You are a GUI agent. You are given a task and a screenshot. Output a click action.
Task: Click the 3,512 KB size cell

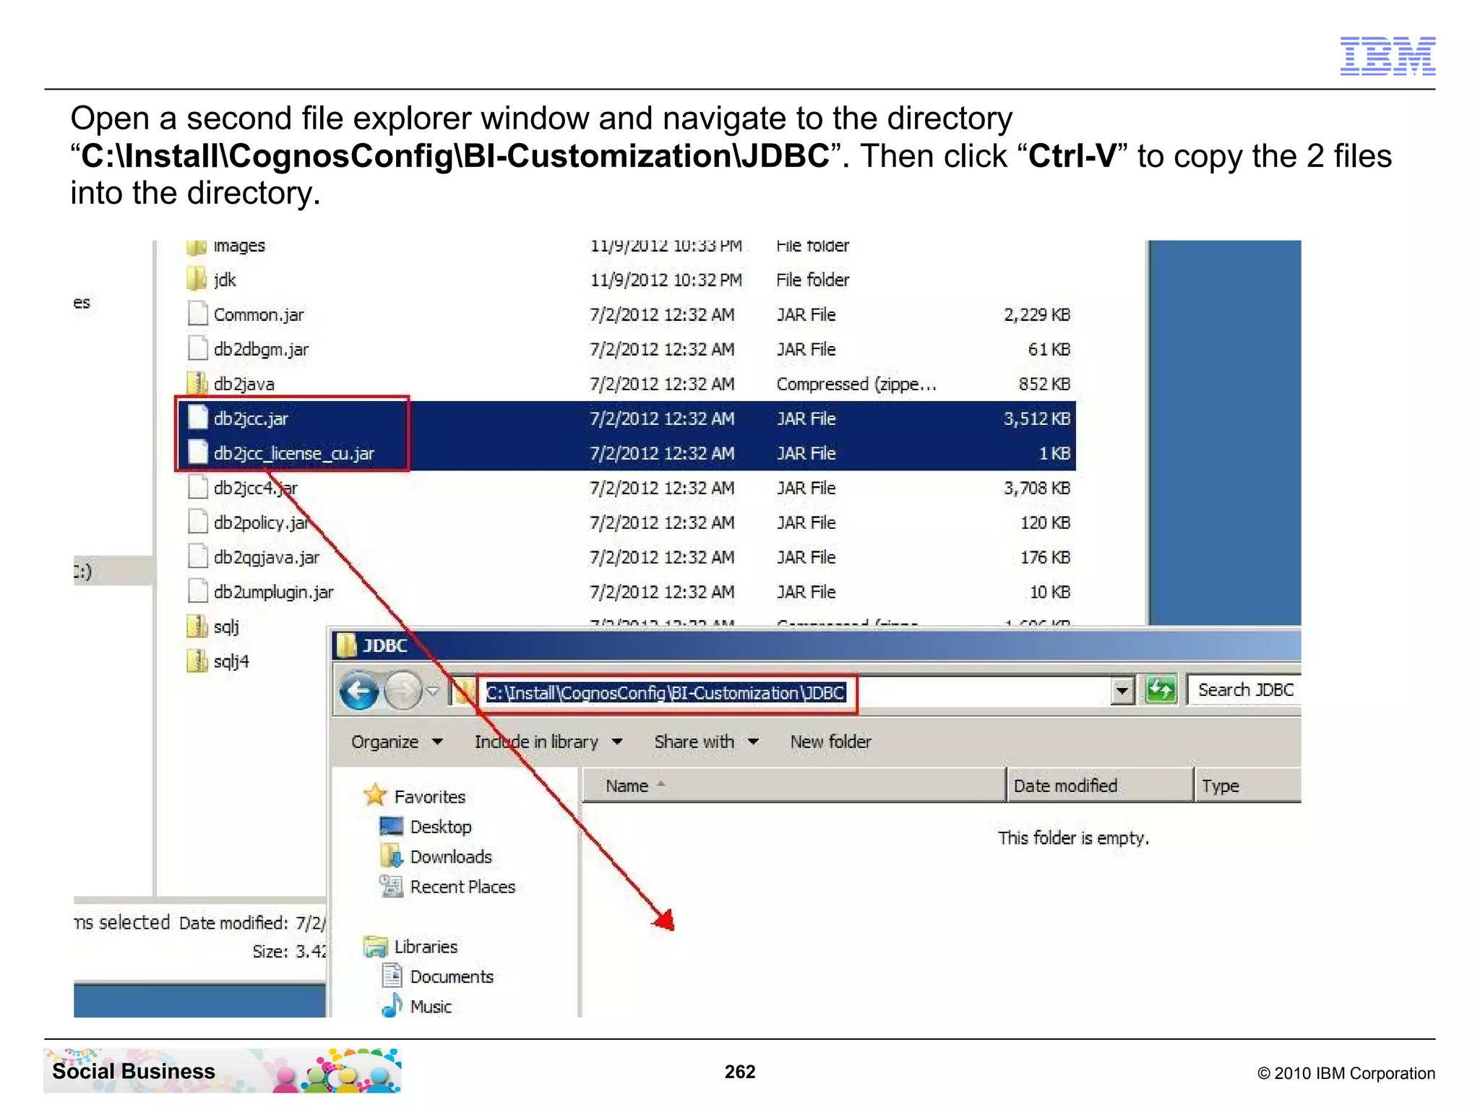click(x=1036, y=418)
